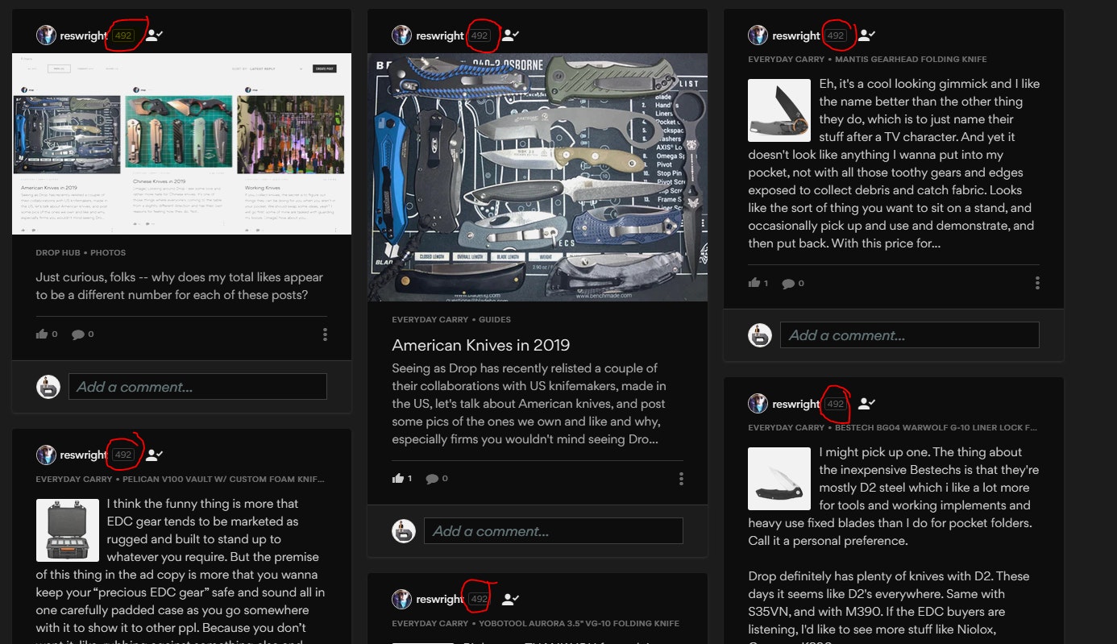Toggle following reswright on the American Knives post
The width and height of the screenshot is (1117, 644).
click(510, 35)
